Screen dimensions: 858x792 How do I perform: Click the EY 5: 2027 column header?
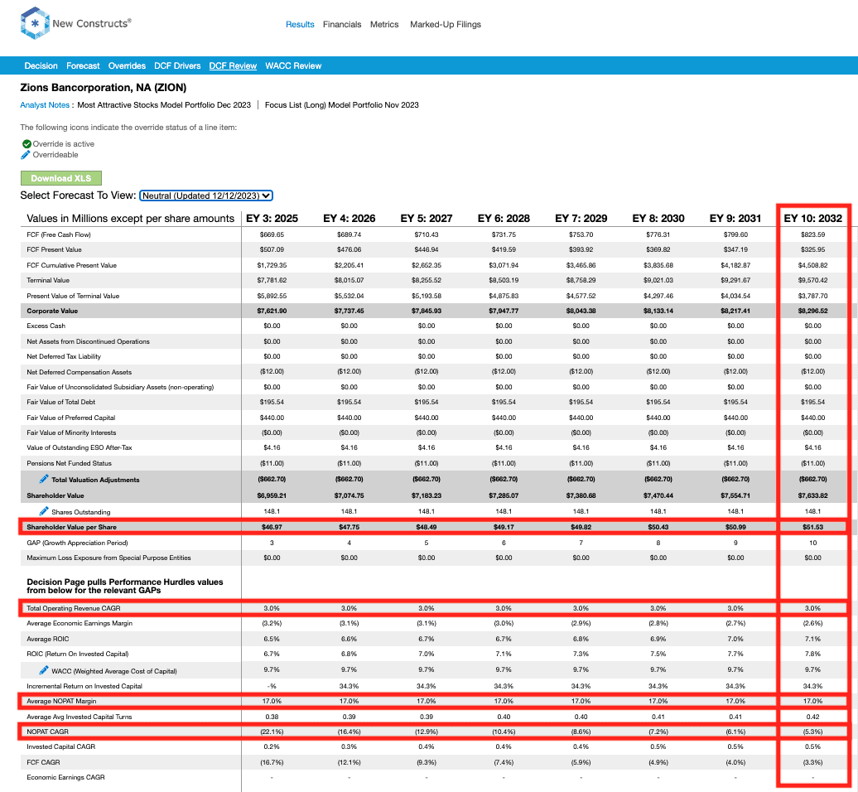(x=427, y=219)
